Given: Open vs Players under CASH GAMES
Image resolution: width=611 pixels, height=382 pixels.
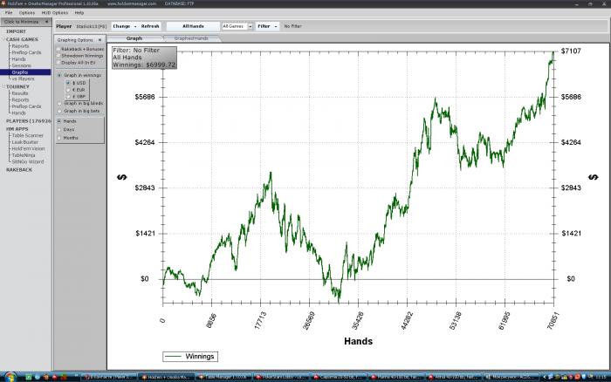Looking at the screenshot, I should (x=23, y=79).
